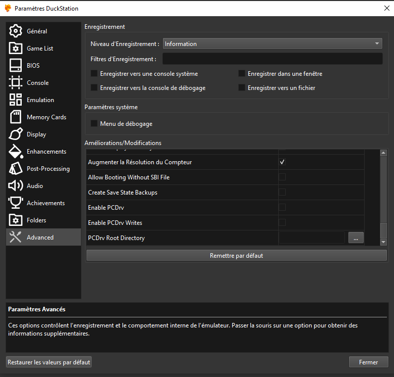Click the Fermer button
394x377 pixels.
point(368,362)
